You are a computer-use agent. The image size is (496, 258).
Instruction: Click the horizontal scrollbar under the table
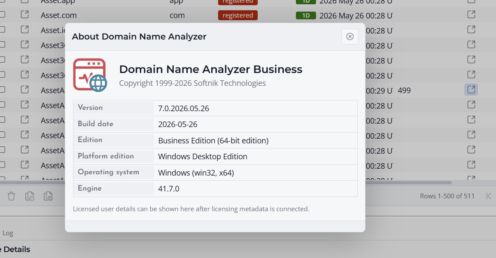pos(226,182)
